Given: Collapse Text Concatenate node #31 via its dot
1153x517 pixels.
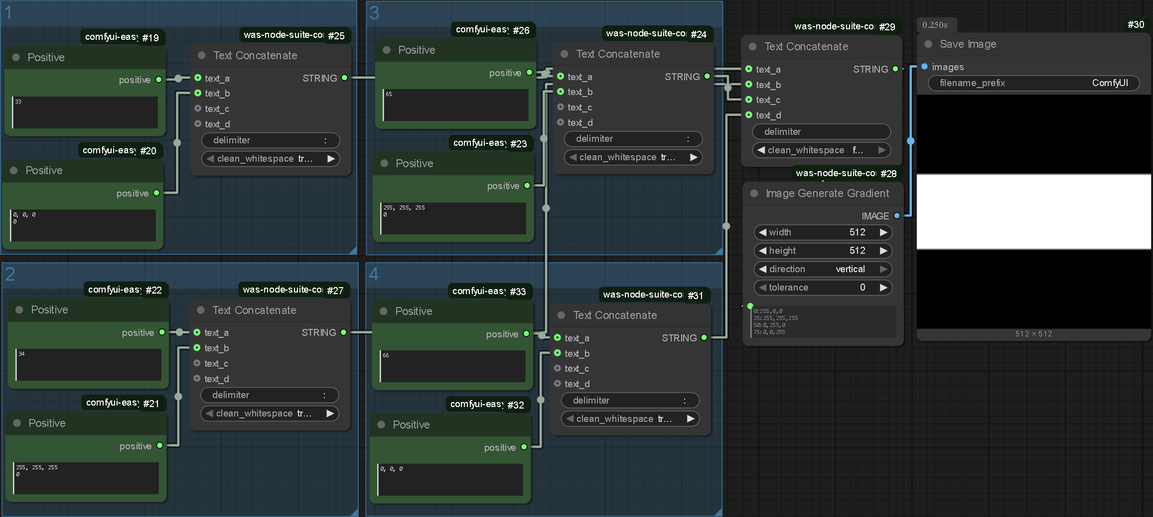Looking at the screenshot, I should (562, 315).
